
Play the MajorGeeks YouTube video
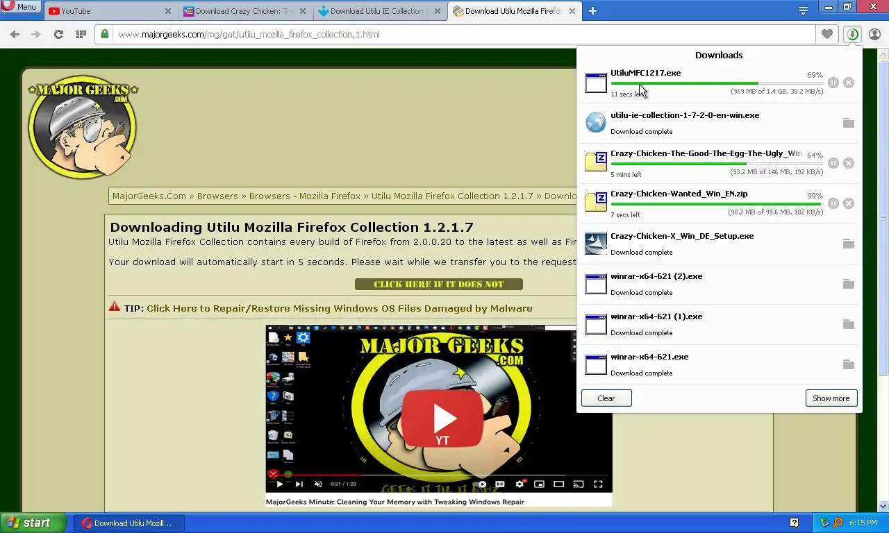point(442,418)
